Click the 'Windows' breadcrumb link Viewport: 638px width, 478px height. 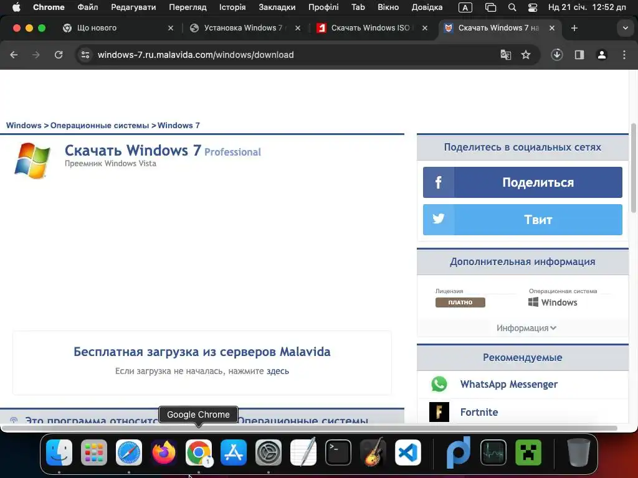click(24, 125)
